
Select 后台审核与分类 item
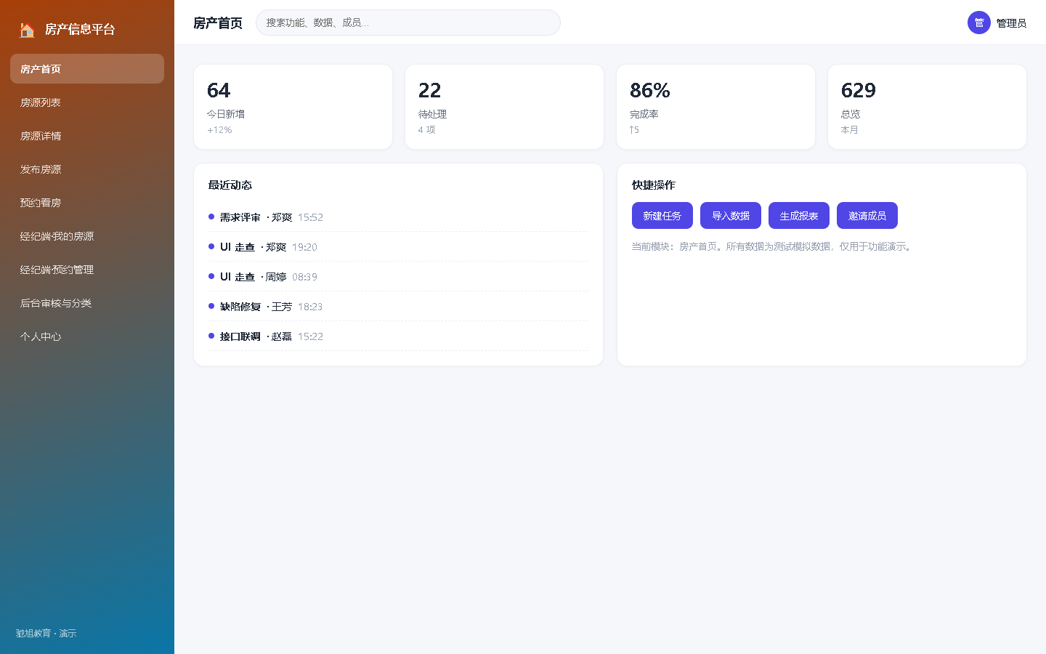point(87,303)
